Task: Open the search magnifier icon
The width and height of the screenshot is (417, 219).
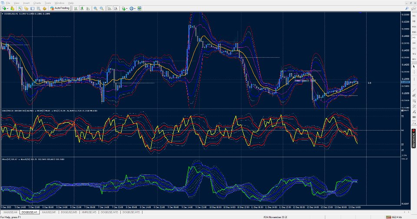Action: click(x=407, y=9)
